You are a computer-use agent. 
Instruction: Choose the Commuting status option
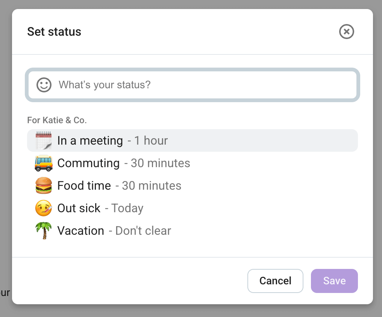[88, 163]
